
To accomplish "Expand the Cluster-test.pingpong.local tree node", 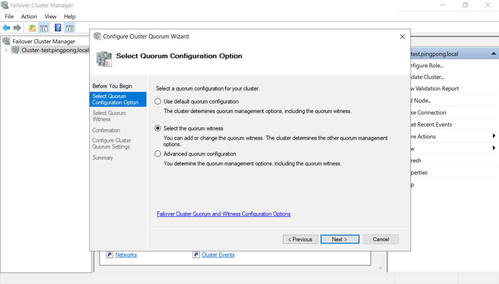I will coord(6,50).
